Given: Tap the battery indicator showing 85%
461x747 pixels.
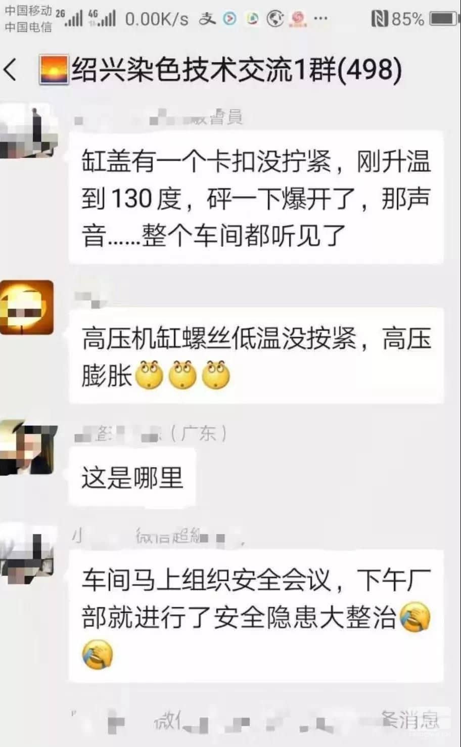Looking at the screenshot, I should coord(444,19).
